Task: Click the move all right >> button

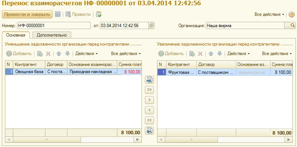Action: [x=149, y=90]
